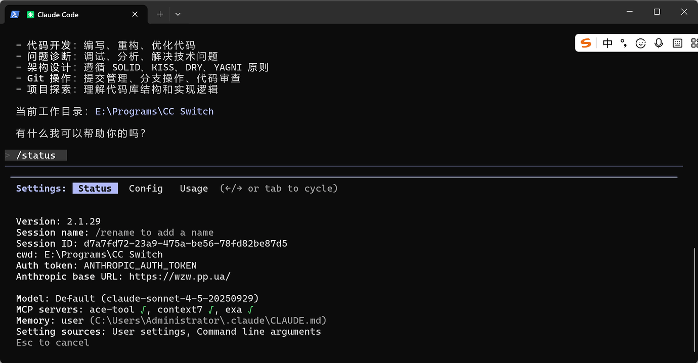Click the 问题诊断 bullet line

point(117,57)
